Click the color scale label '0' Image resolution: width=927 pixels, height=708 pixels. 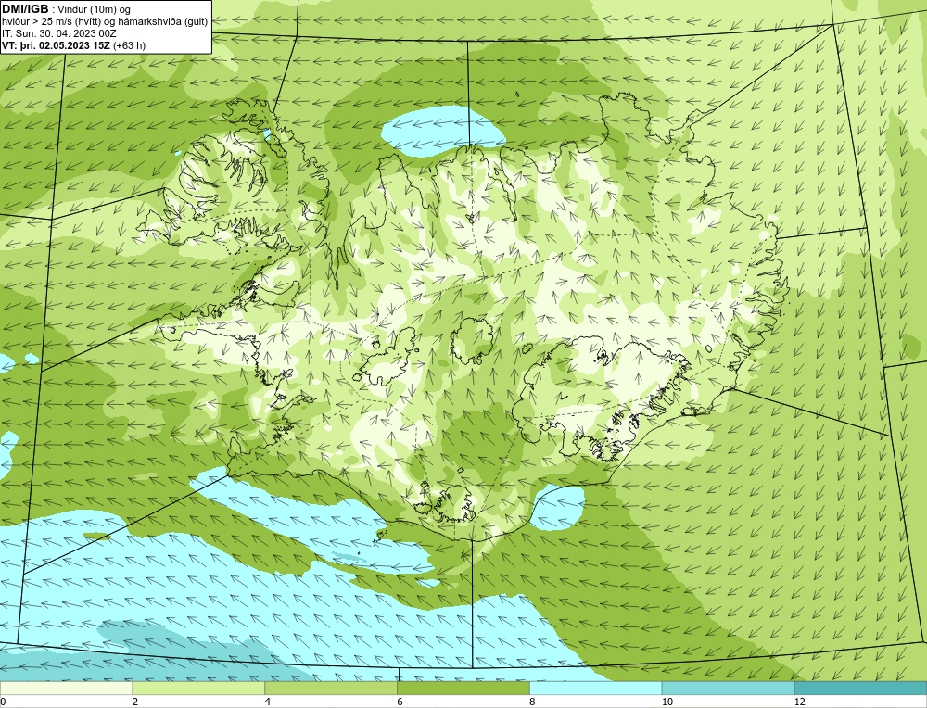(x=3, y=702)
